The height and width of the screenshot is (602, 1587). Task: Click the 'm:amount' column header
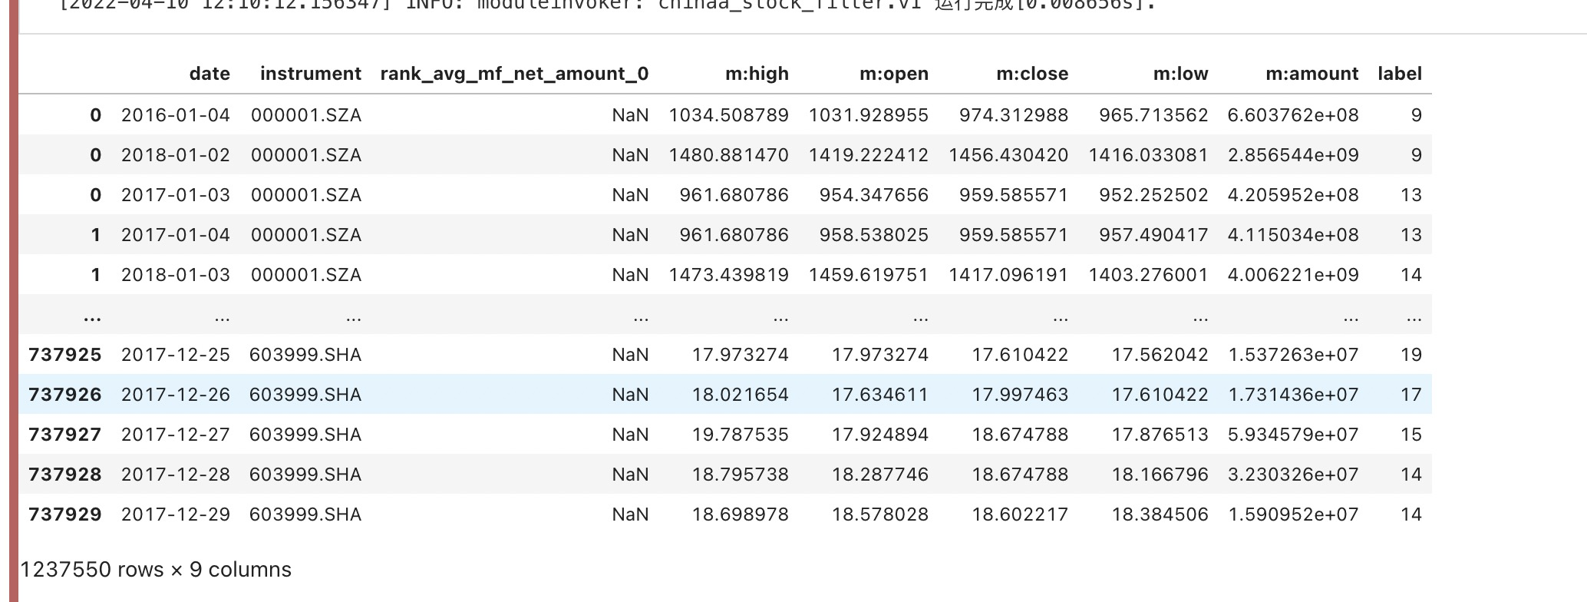pyautogui.click(x=1312, y=74)
